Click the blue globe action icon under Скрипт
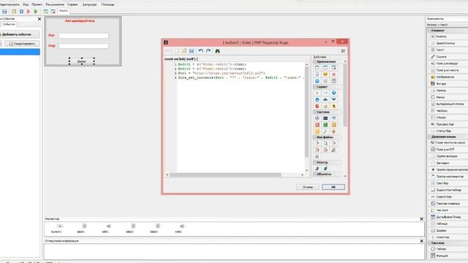Image resolution: width=468 pixels, height=263 pixels. (x=333, y=93)
